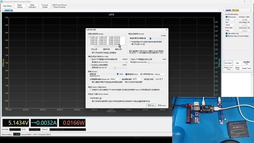Close the meter settings dialog with X
Screen dimensions: 254x143
[x=166, y=30]
